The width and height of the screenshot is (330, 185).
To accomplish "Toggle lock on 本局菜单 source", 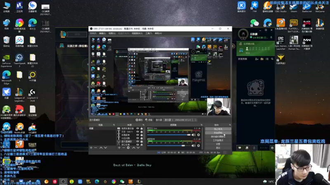I will tap(141, 135).
